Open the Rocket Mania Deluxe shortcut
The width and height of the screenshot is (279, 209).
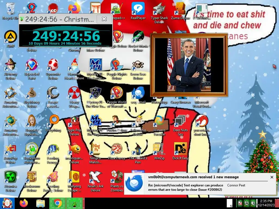coord(138,41)
